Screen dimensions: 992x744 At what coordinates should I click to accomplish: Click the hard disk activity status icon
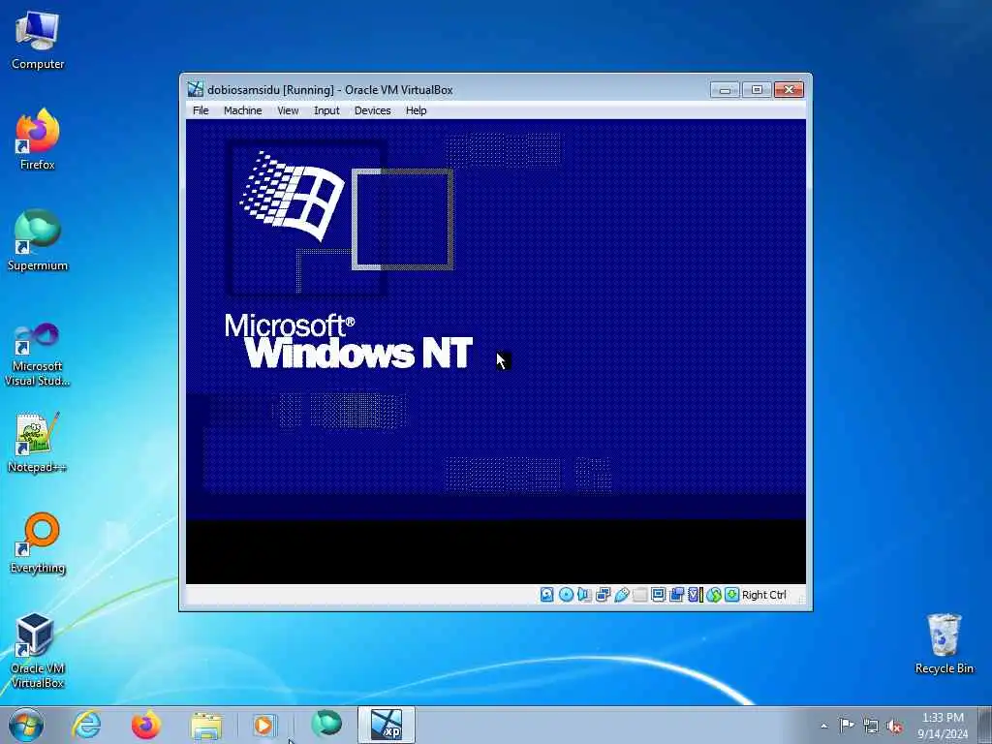(547, 595)
